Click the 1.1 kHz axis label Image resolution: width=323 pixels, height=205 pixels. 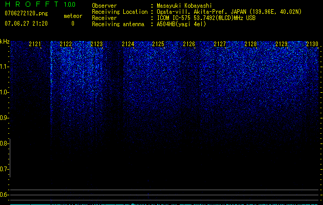pyautogui.click(x=4, y=67)
